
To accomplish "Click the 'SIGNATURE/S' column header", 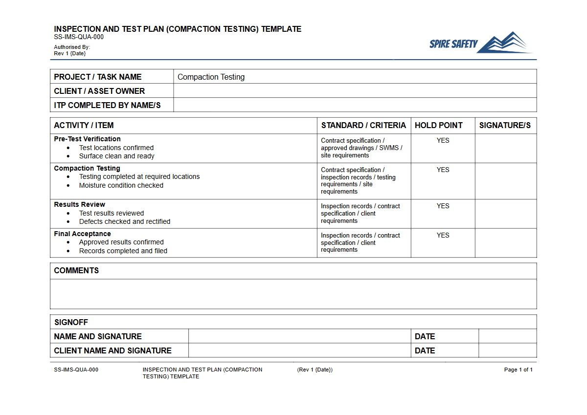I will (x=505, y=125).
